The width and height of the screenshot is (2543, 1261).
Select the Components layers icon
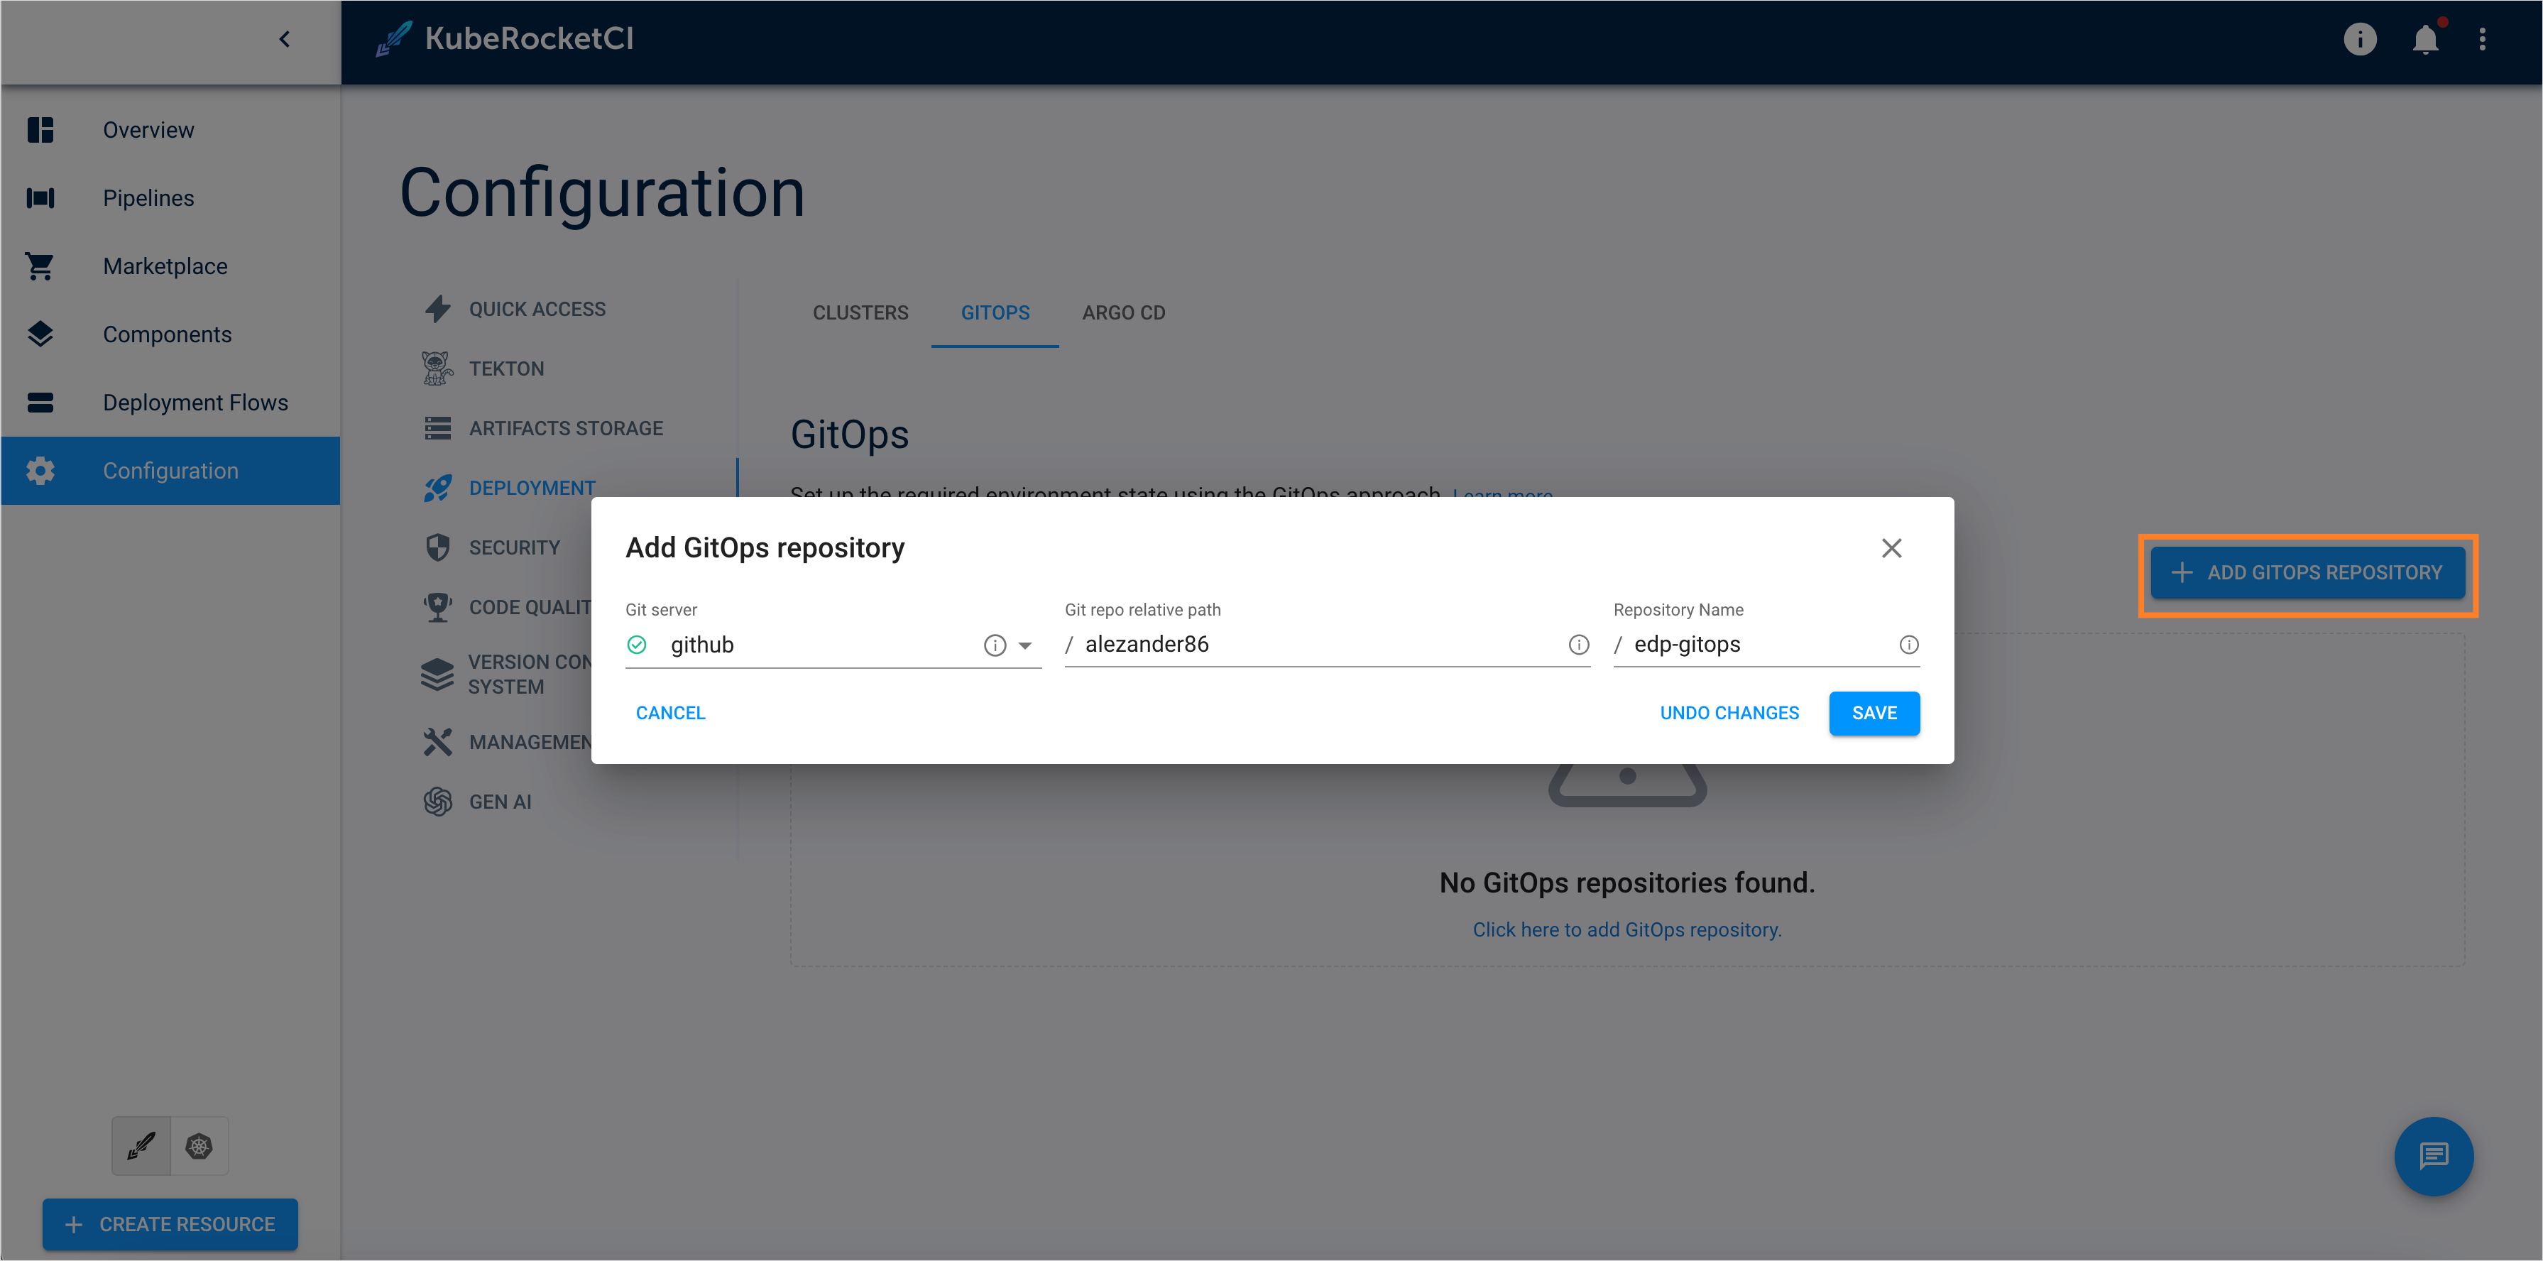click(x=40, y=334)
